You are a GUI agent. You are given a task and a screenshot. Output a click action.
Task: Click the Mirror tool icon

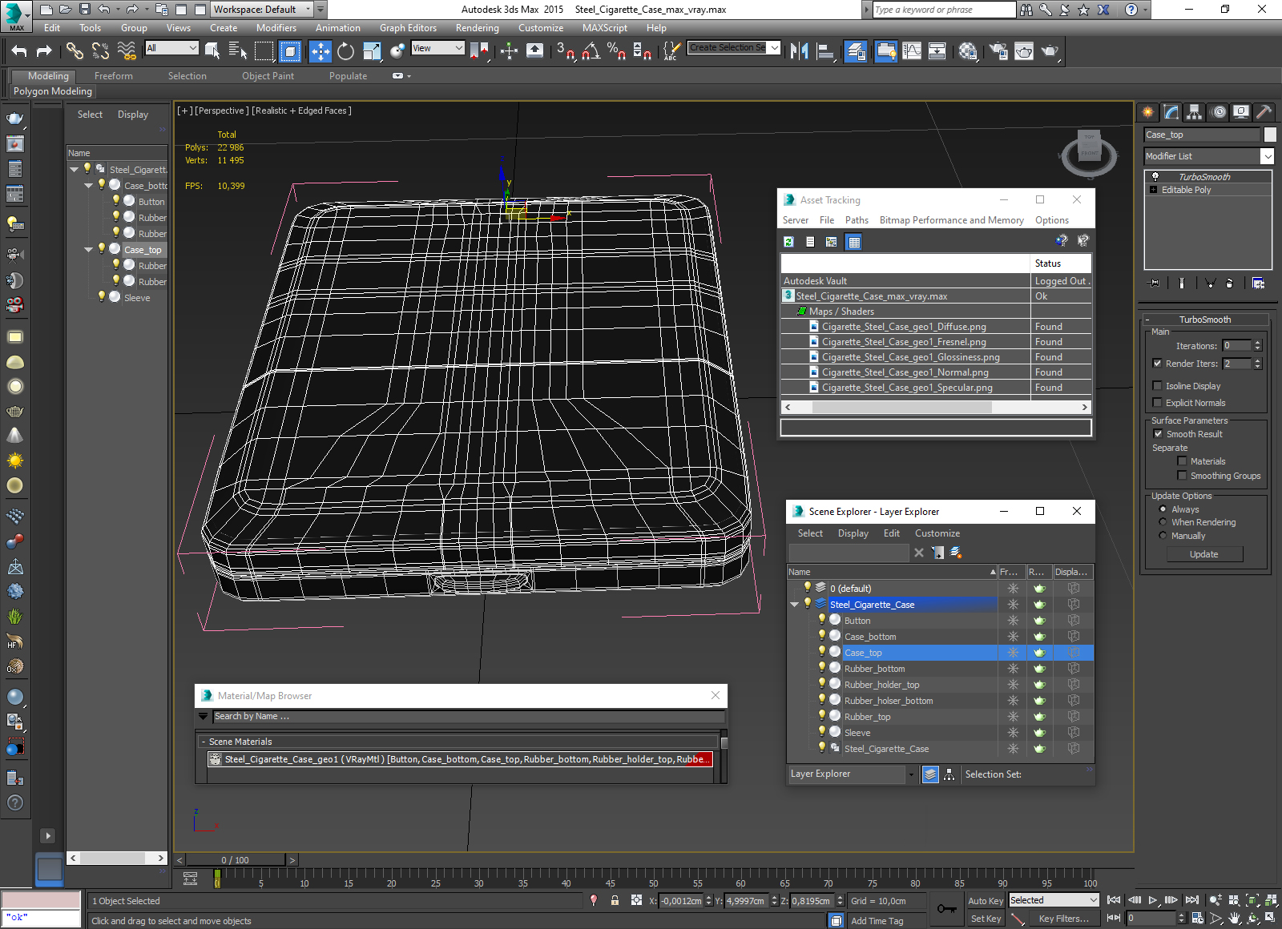[x=799, y=51]
